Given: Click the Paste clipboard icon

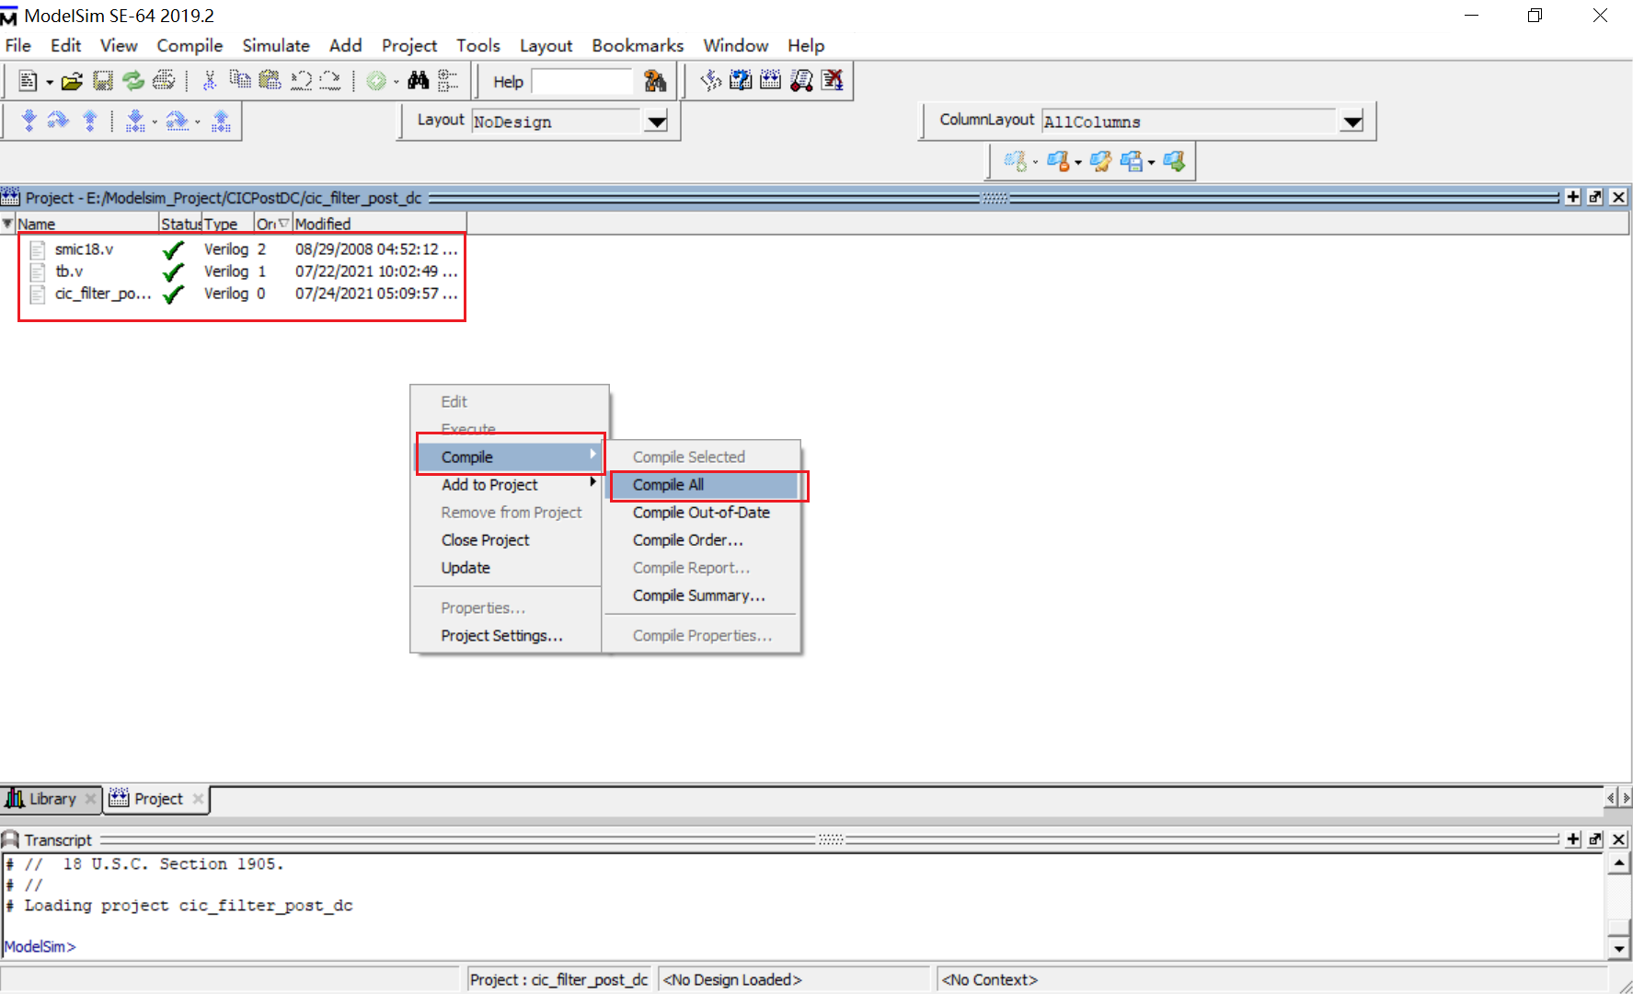Looking at the screenshot, I should pos(270,80).
